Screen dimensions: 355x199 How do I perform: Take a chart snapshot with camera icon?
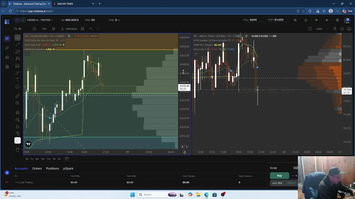click(x=349, y=29)
